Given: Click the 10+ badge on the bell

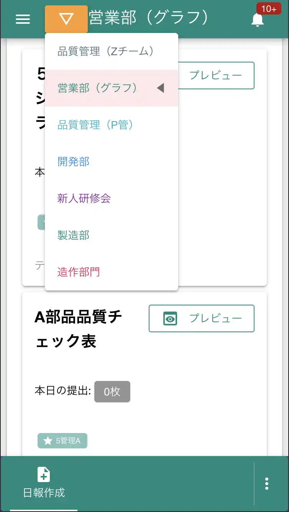Looking at the screenshot, I should coord(269,8).
